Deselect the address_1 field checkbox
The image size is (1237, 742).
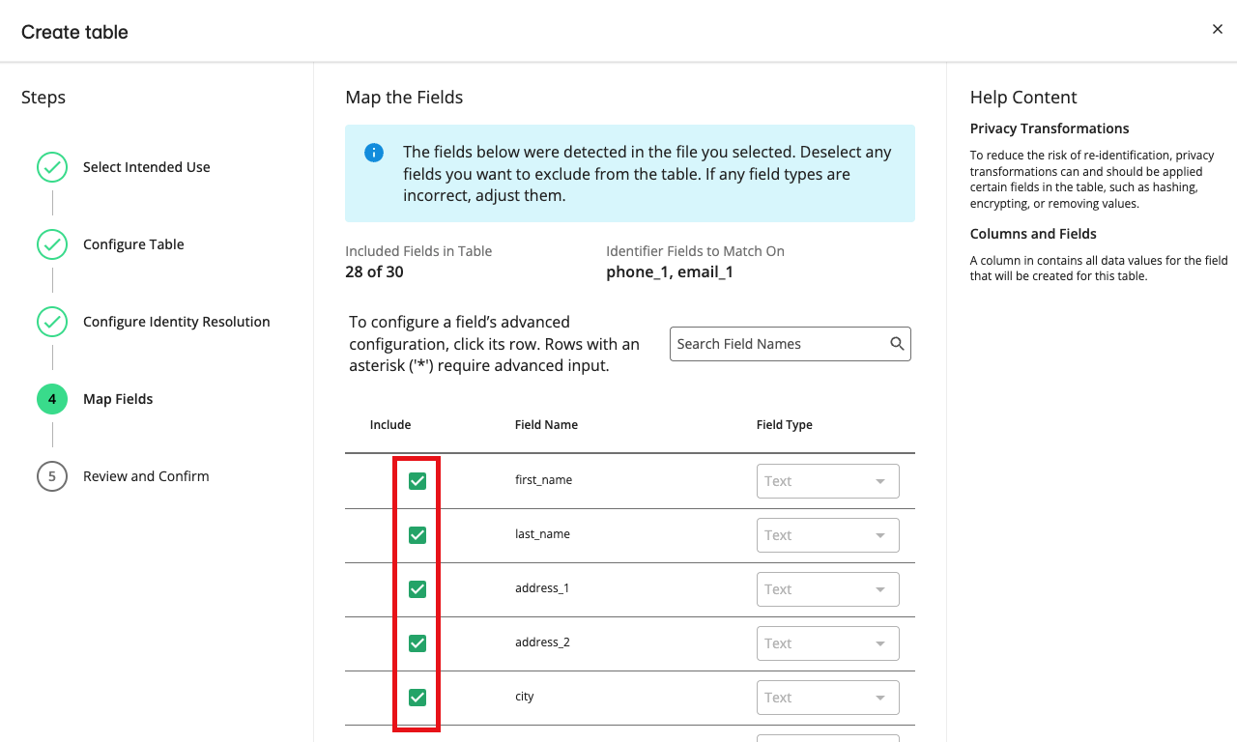click(417, 589)
